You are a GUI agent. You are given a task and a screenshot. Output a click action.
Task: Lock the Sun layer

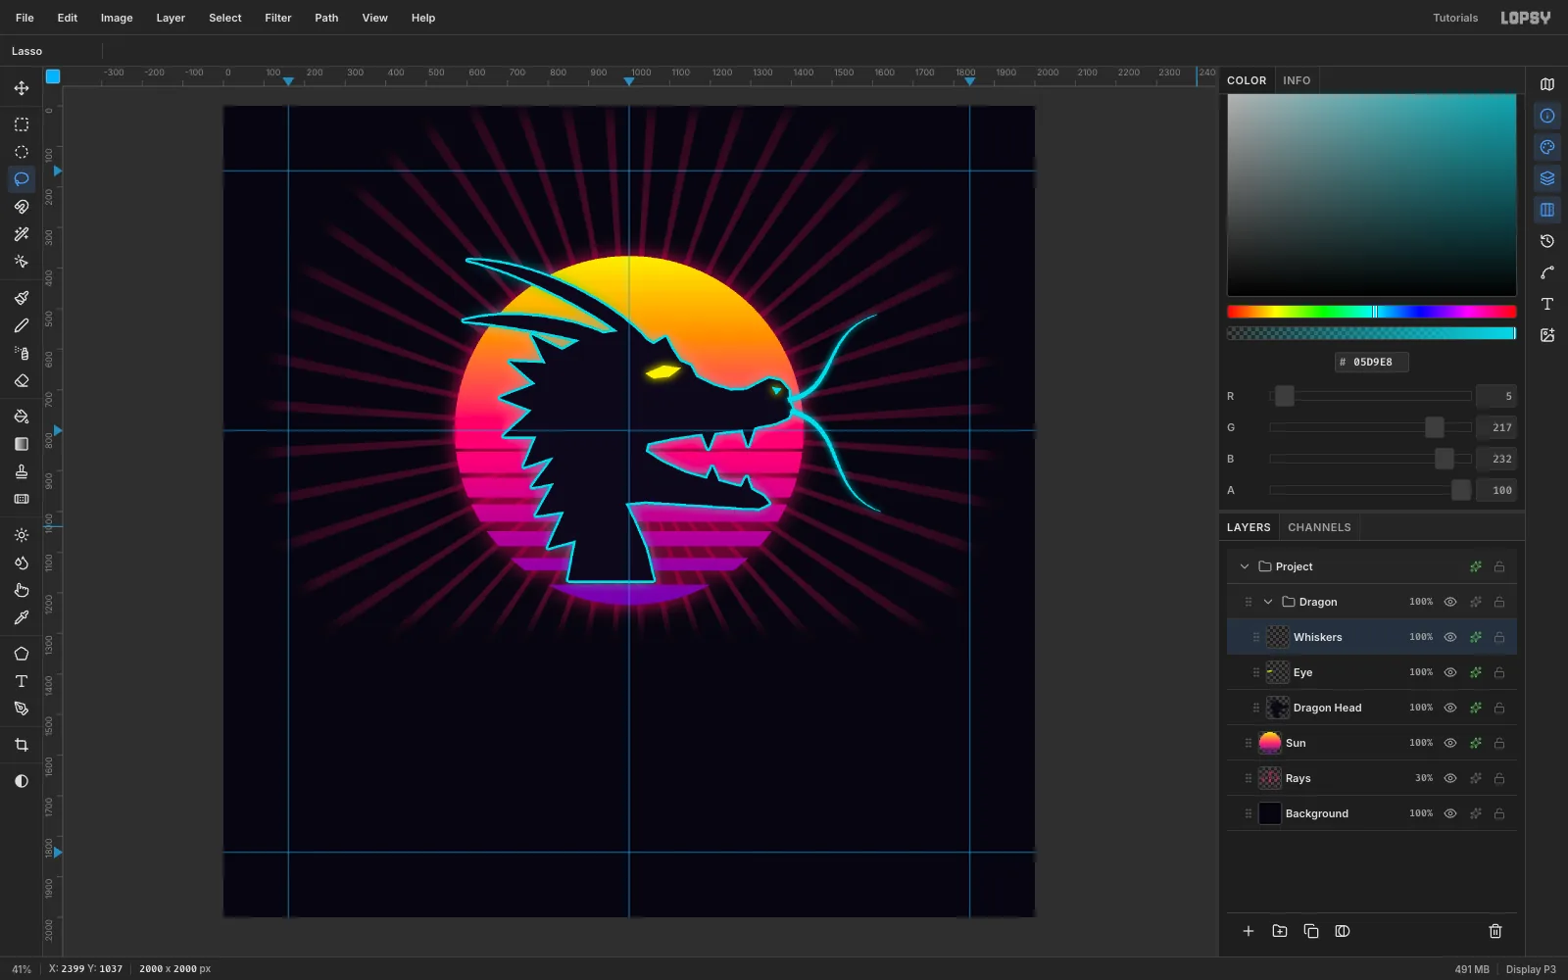click(x=1499, y=743)
